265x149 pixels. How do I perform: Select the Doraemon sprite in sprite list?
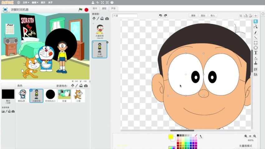pos(22,96)
